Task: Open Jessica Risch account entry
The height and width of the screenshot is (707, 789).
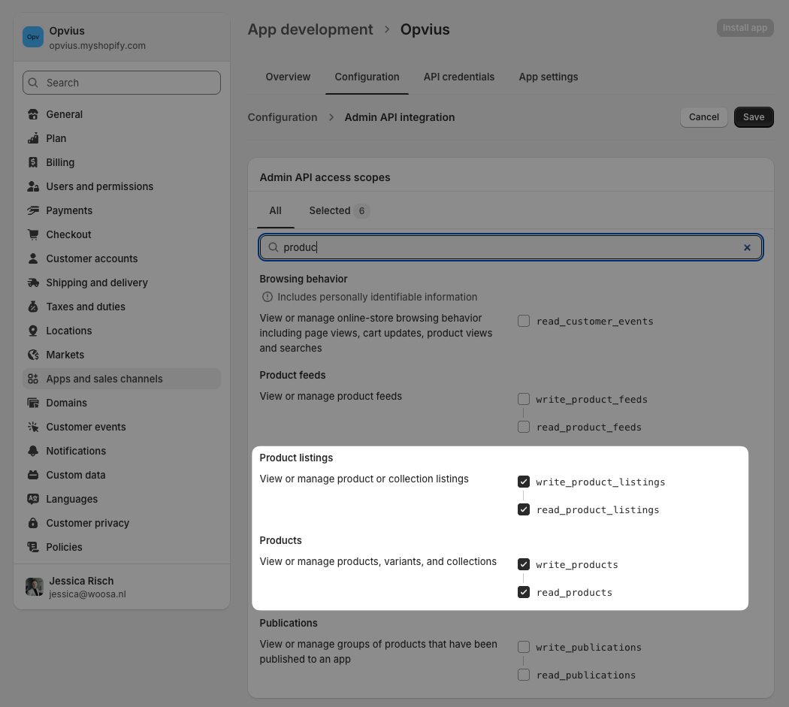Action: [122, 587]
